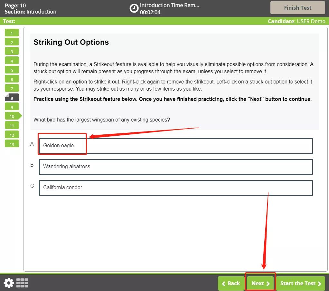
Task: Click the Introduction Time Rem... label
Action: click(169, 5)
